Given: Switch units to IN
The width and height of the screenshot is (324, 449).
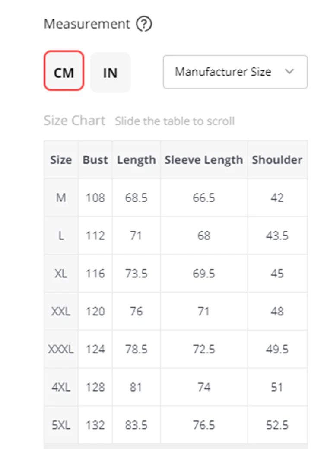Looking at the screenshot, I should point(110,73).
